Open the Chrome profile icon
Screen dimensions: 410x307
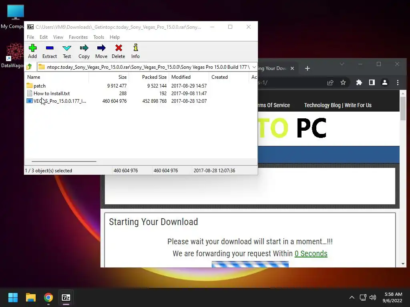385,82
